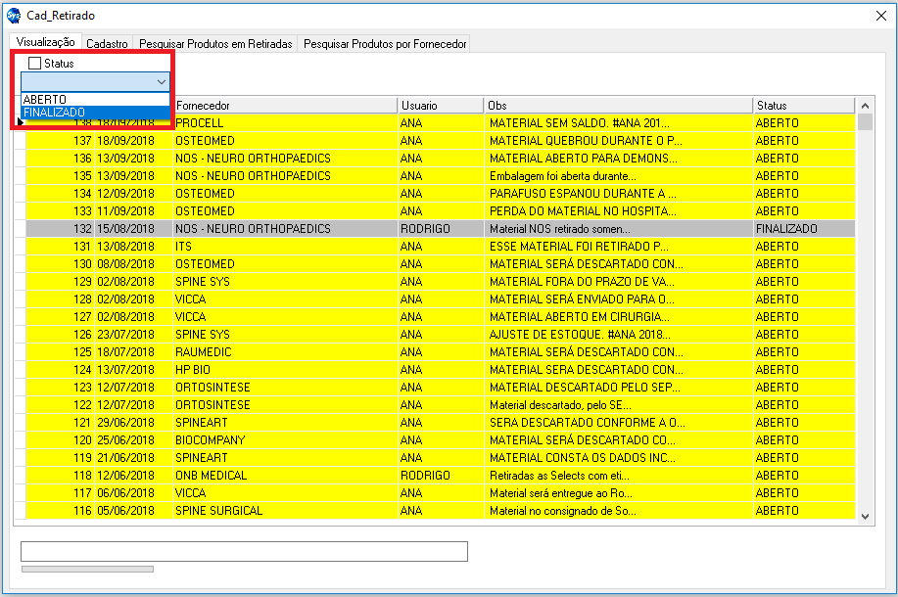Switch to the Cadastro tab

point(107,44)
